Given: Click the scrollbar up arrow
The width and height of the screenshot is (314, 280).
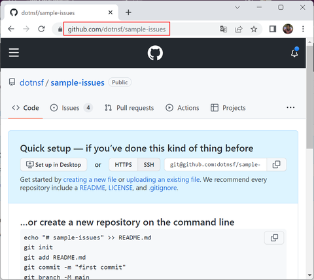Looking at the screenshot, I should pyautogui.click(x=309, y=42).
